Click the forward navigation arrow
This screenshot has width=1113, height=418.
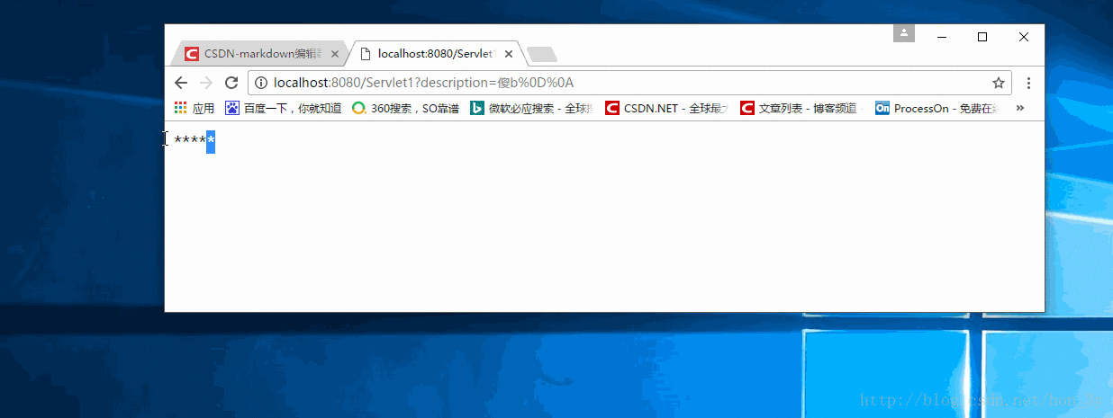[206, 83]
